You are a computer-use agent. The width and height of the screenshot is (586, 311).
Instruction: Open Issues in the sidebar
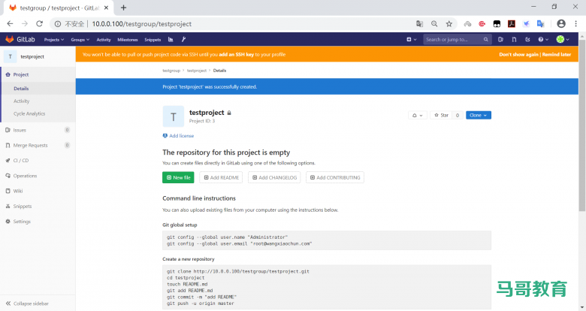(38, 130)
